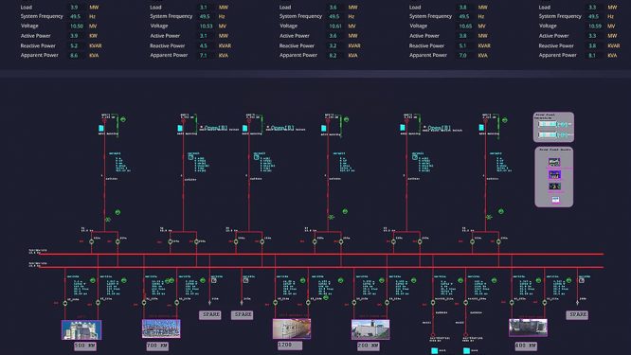The image size is (631, 355).
Task: Click the cyan block beside the middle Open [B] link
Action: [244, 128]
